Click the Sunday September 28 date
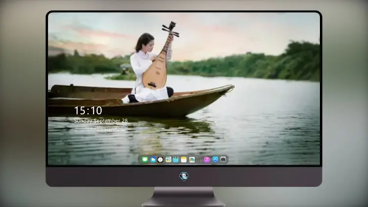This screenshot has height=207, width=368. point(101,121)
